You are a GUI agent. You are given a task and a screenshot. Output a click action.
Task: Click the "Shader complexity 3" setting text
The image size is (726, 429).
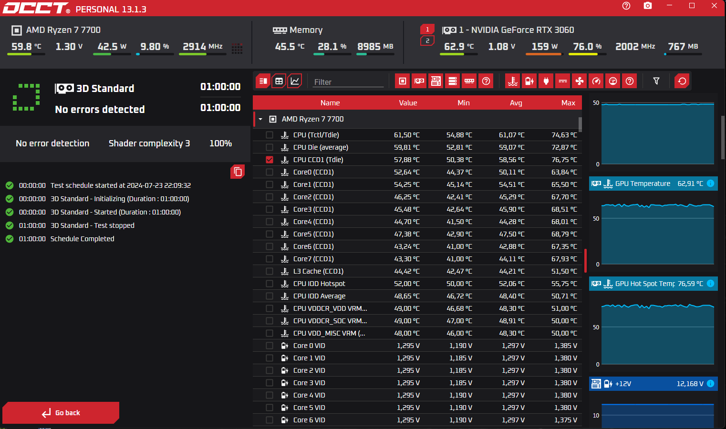149,143
